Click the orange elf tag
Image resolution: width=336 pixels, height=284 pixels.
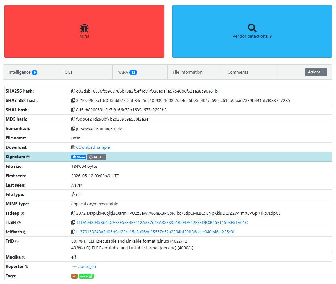point(75,276)
